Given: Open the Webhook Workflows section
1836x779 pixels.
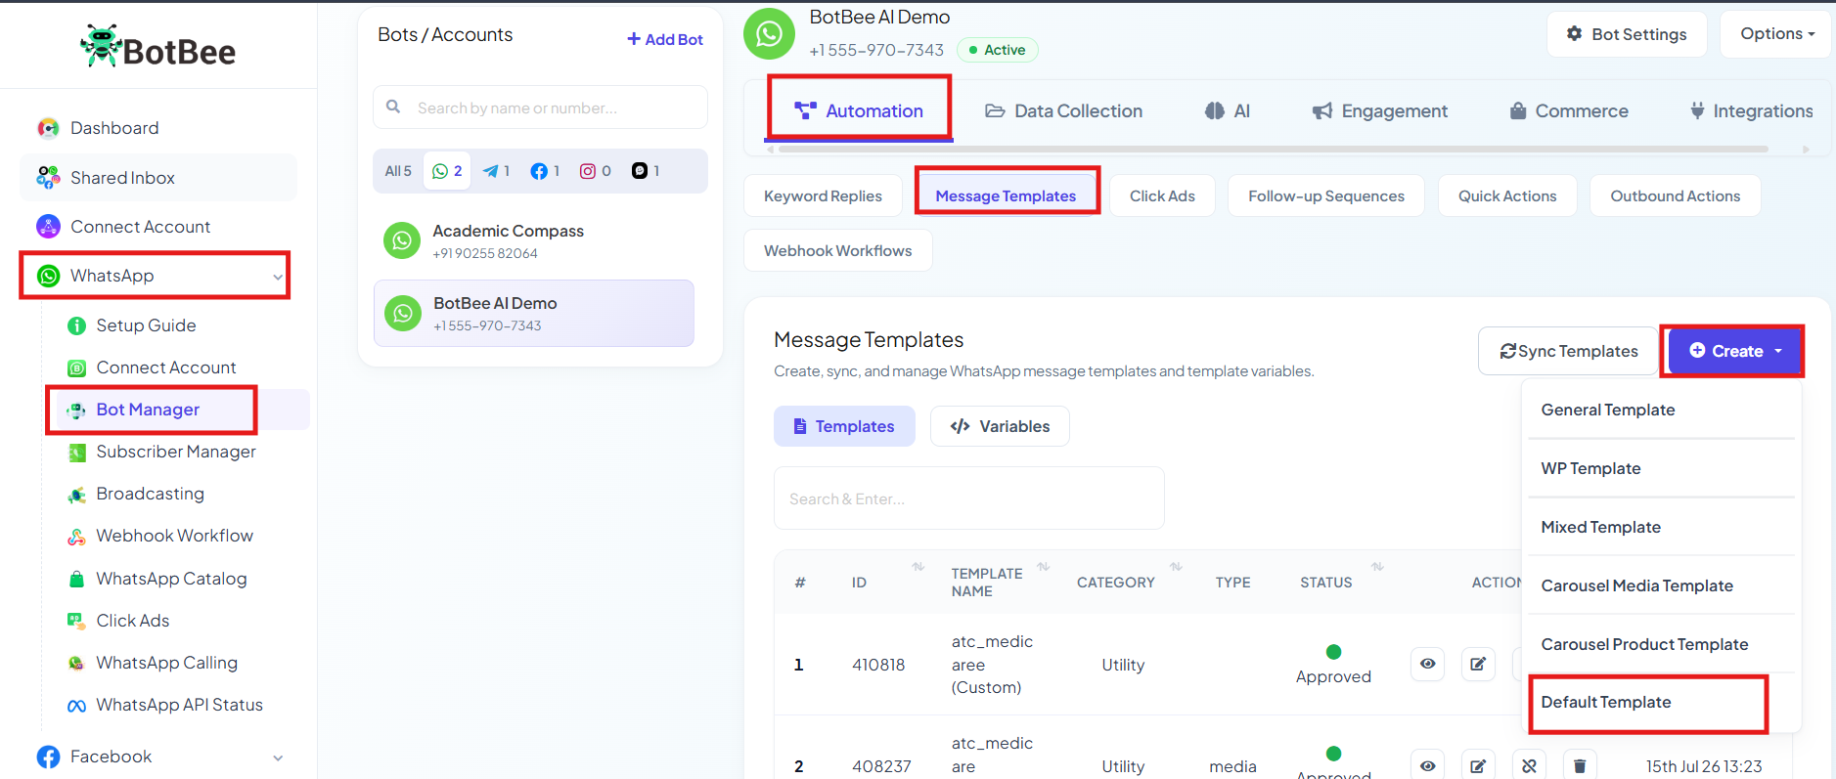Looking at the screenshot, I should [838, 251].
